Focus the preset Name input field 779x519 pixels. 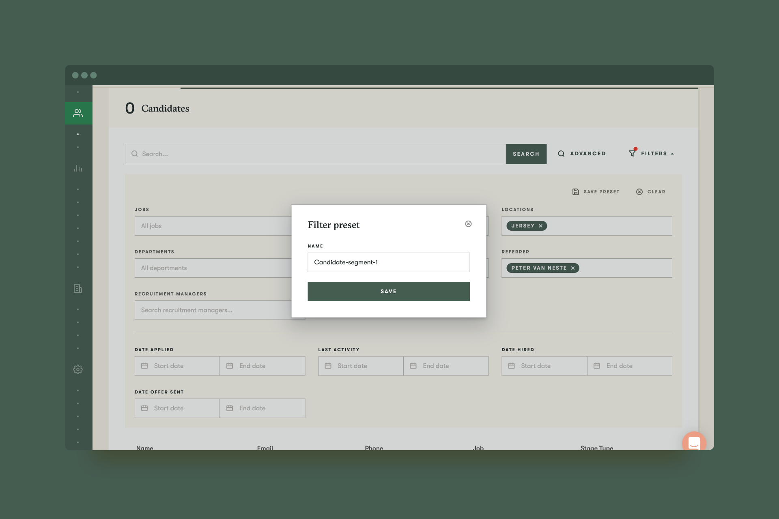[388, 262]
